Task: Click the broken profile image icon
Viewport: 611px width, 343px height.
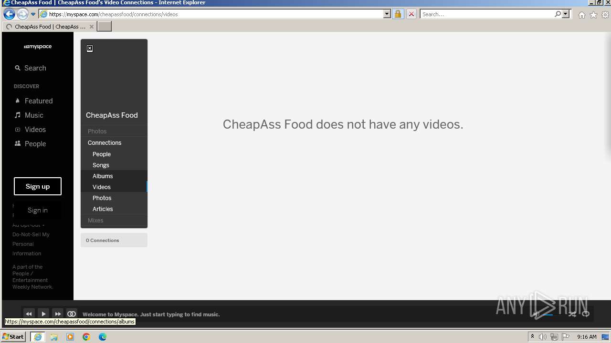Action: click(90, 49)
